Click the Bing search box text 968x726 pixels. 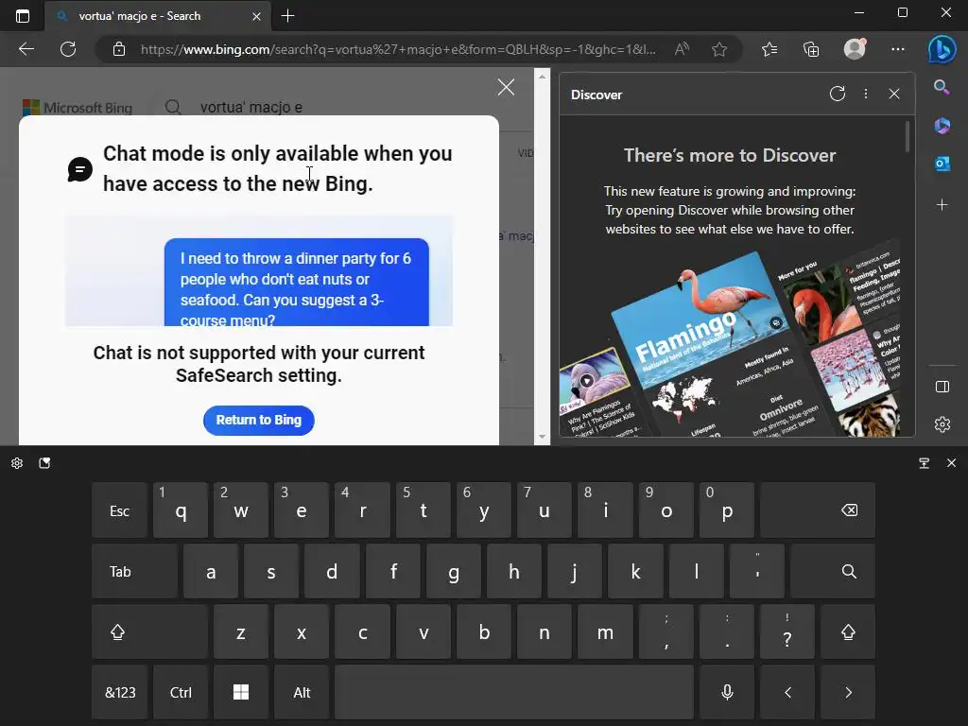251,108
